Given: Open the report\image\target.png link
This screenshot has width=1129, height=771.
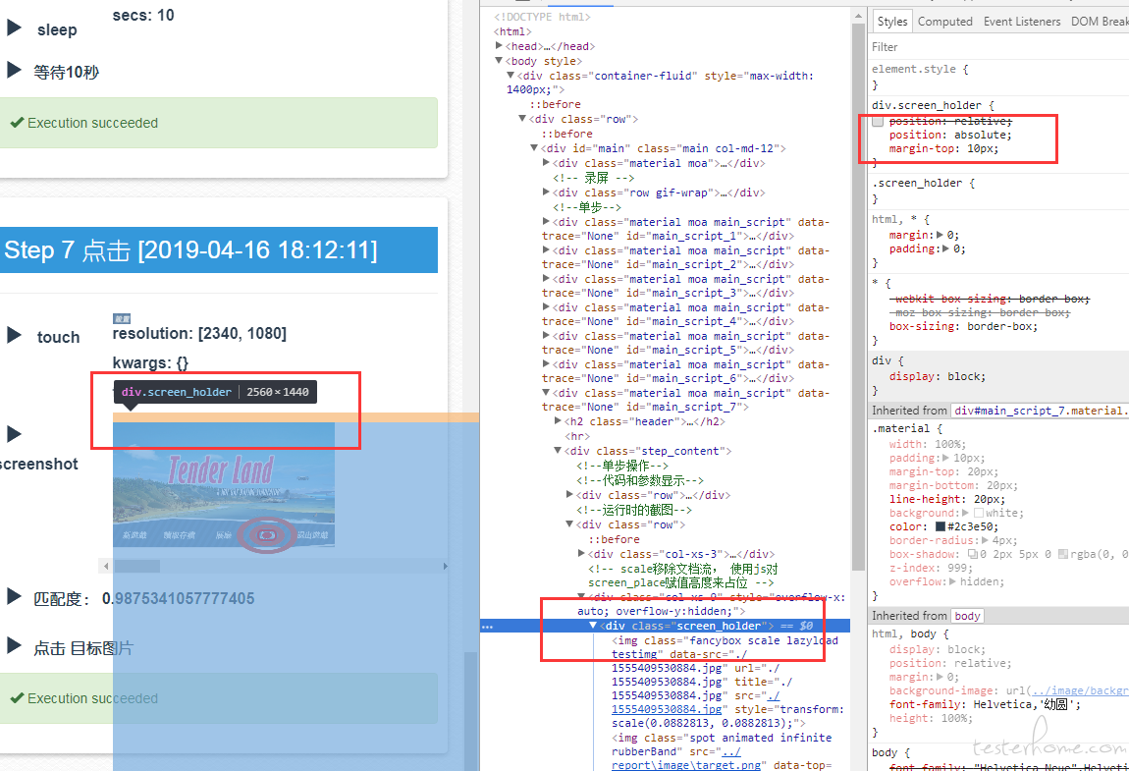Looking at the screenshot, I should tap(685, 765).
